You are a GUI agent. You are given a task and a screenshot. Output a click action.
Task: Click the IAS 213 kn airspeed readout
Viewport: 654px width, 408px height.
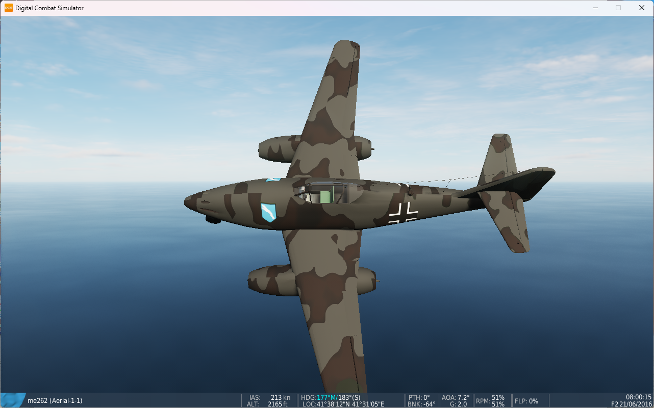(x=270, y=397)
